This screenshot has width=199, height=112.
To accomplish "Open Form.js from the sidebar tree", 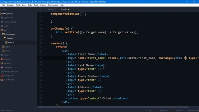I will click(11, 43).
